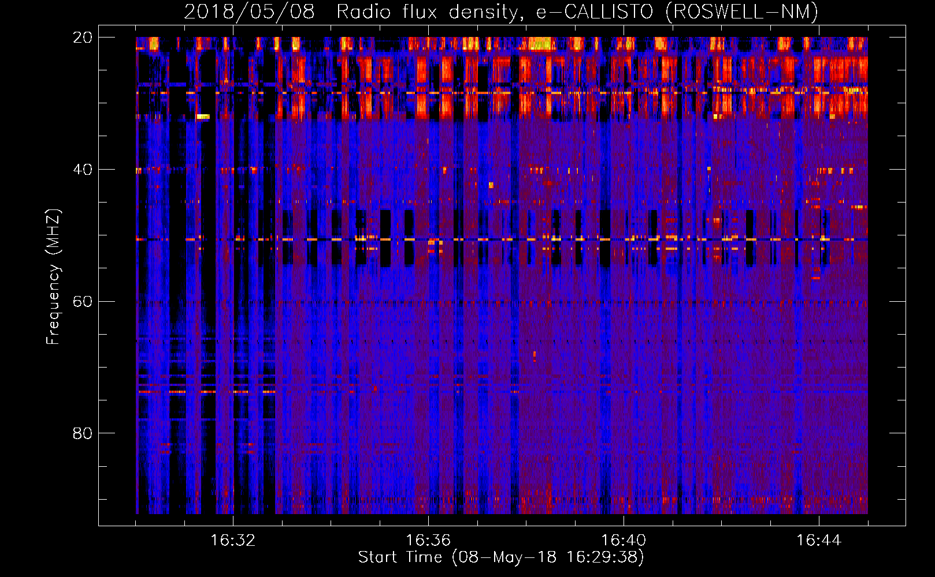Click the plot title e-CALLISTO (ROSWELL-NM)
Image resolution: width=935 pixels, height=577 pixels.
(677, 12)
